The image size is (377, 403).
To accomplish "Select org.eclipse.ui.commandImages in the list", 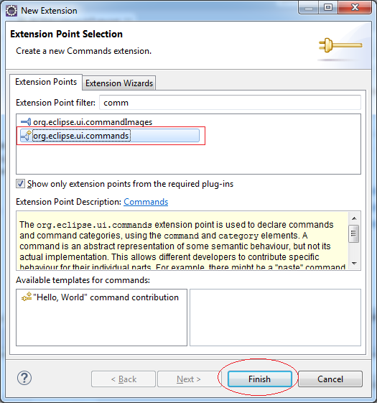I will [x=93, y=122].
